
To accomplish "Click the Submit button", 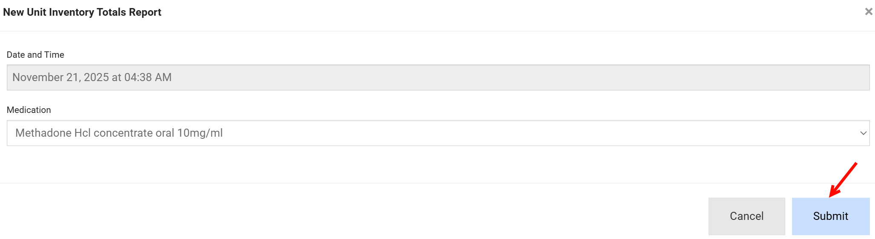I will coord(830,216).
